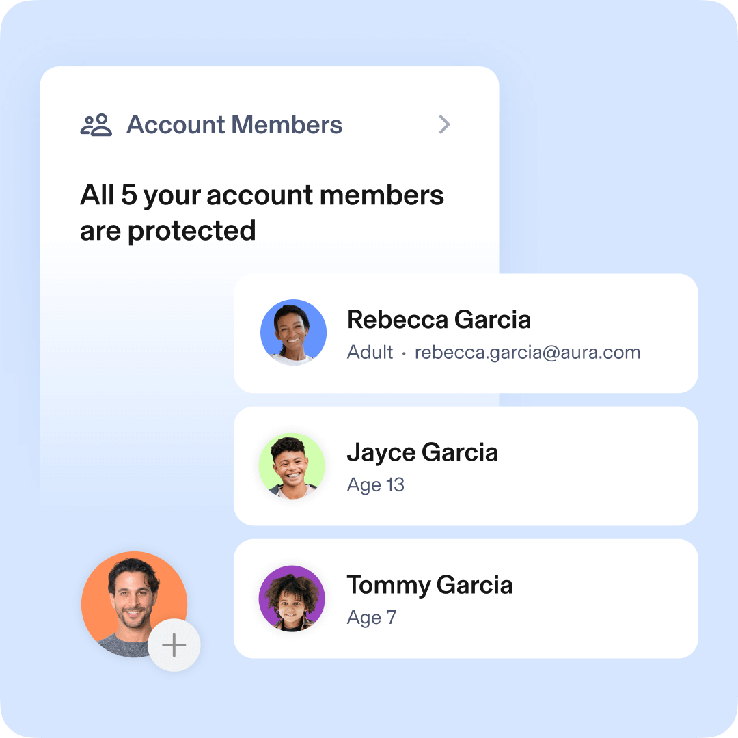This screenshot has width=738, height=738.
Task: Click the Age 13 label
Action: point(376,485)
